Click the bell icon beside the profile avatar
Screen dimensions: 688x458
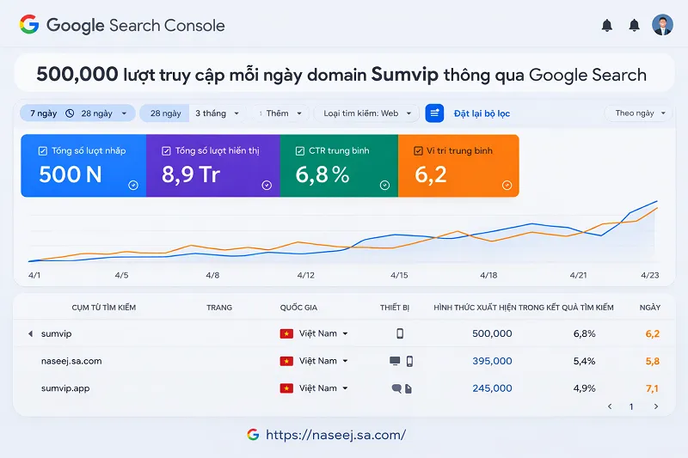coord(635,26)
